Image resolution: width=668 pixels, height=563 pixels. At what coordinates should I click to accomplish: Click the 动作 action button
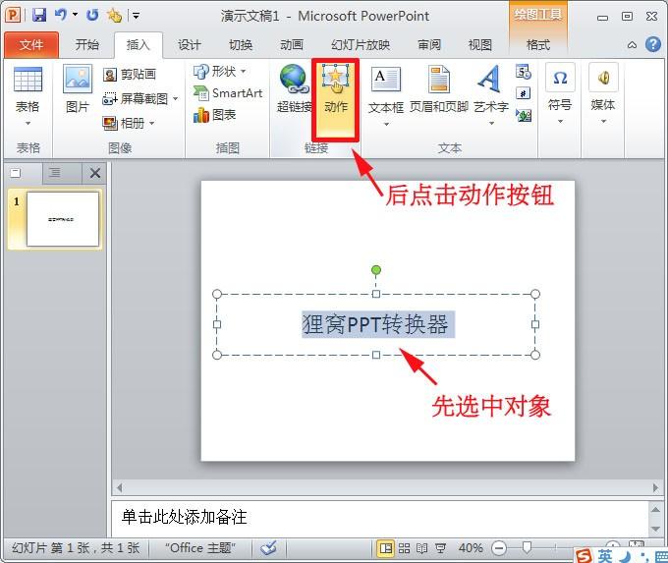click(336, 99)
